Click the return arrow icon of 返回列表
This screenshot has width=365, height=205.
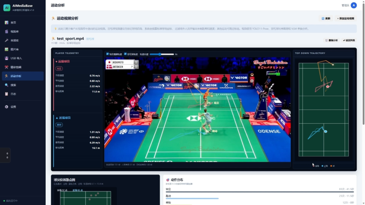pyautogui.click(x=344, y=40)
